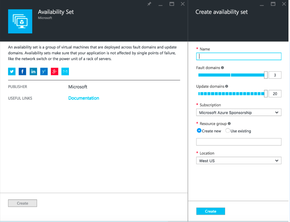Click the Update domains slider handle
290x222 pixels.
[x=266, y=94]
